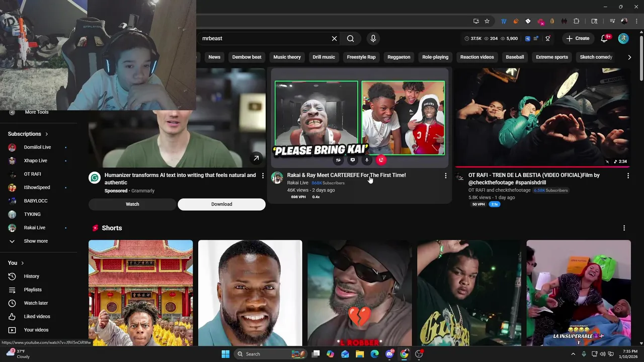Open the temple short thumbnail
This screenshot has height=362, width=644.
(140, 293)
